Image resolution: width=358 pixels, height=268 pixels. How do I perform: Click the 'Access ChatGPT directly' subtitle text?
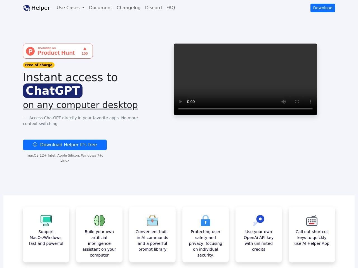[80, 121]
